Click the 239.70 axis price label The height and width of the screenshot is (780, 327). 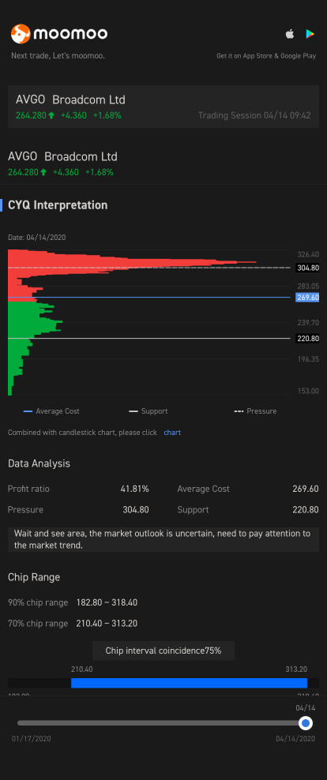click(x=308, y=323)
